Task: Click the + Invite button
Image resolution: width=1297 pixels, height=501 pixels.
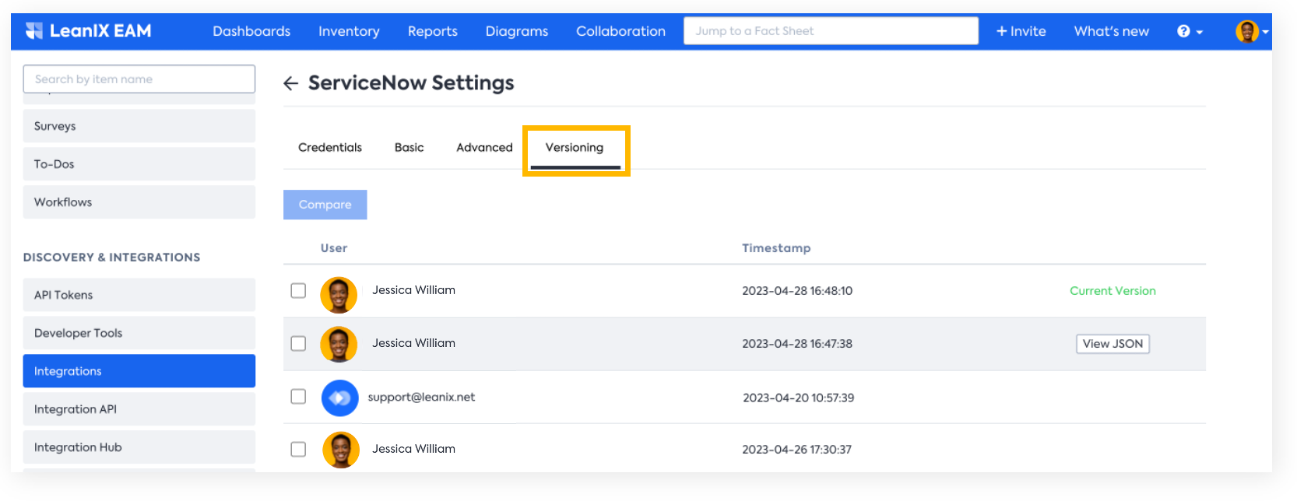Action: tap(1021, 31)
